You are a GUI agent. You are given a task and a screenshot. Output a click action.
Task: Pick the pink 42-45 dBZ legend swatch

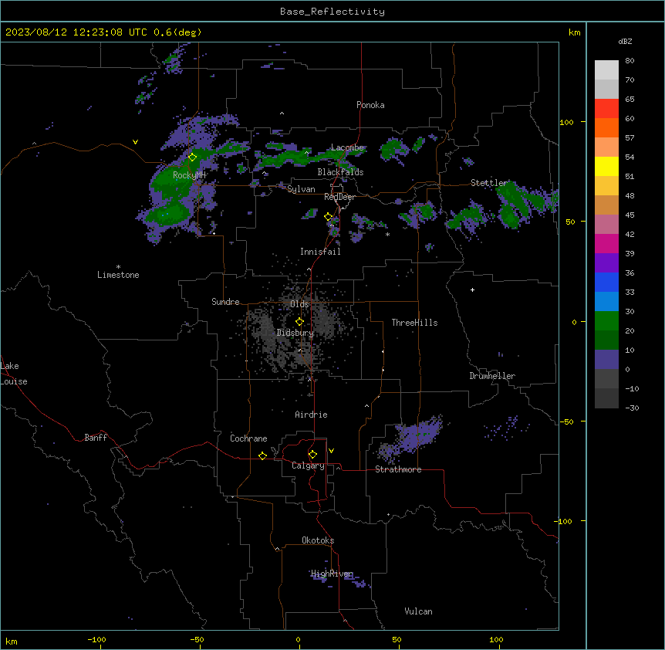pos(606,225)
